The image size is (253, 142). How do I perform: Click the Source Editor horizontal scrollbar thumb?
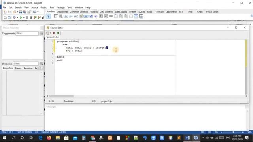pyautogui.click(x=61, y=96)
